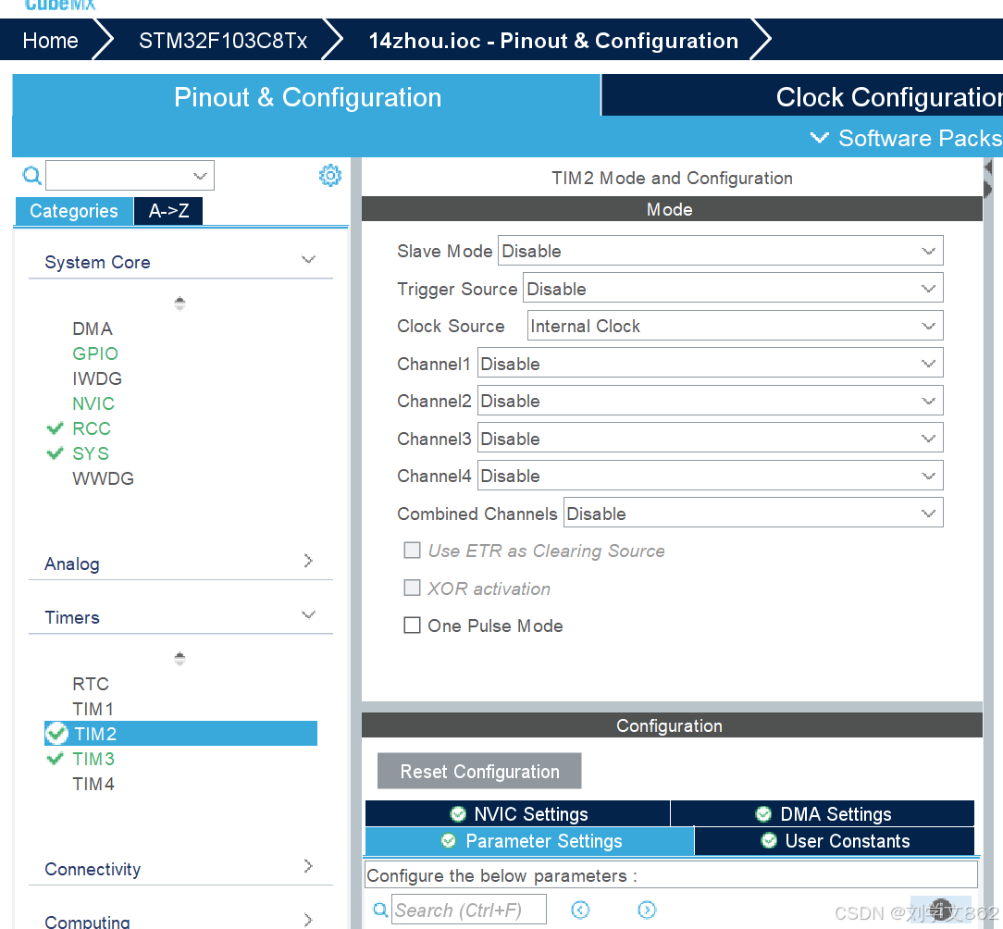Expand the Analog category

click(x=308, y=561)
